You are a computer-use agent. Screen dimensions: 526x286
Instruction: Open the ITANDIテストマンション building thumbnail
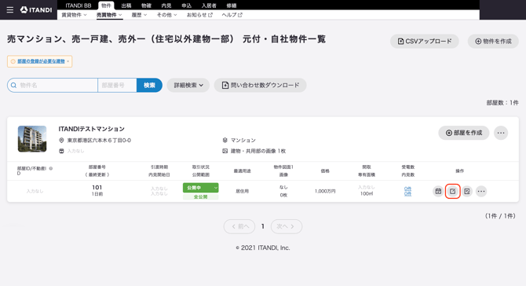tap(32, 139)
